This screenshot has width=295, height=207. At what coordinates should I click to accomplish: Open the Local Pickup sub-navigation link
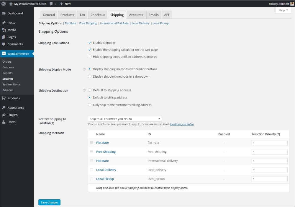point(161,23)
